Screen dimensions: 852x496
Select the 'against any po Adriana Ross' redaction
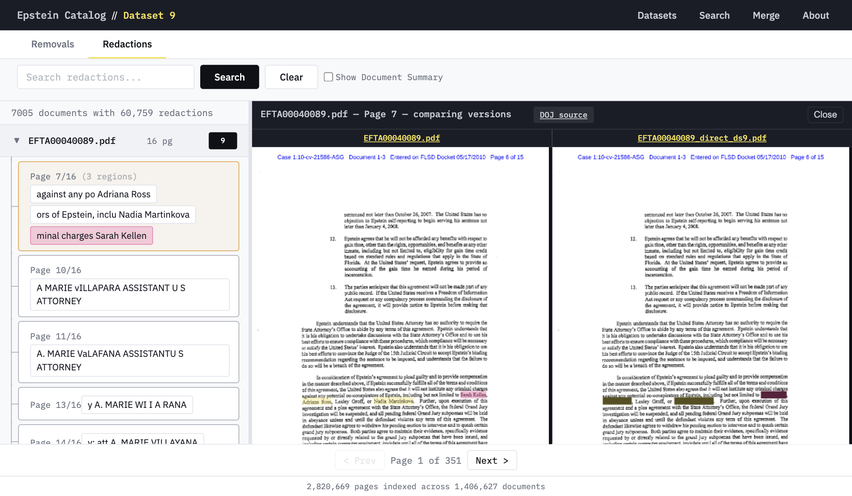[x=93, y=194]
